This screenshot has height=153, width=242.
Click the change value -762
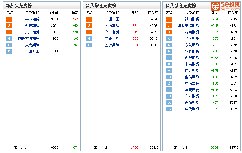click(75, 45)
